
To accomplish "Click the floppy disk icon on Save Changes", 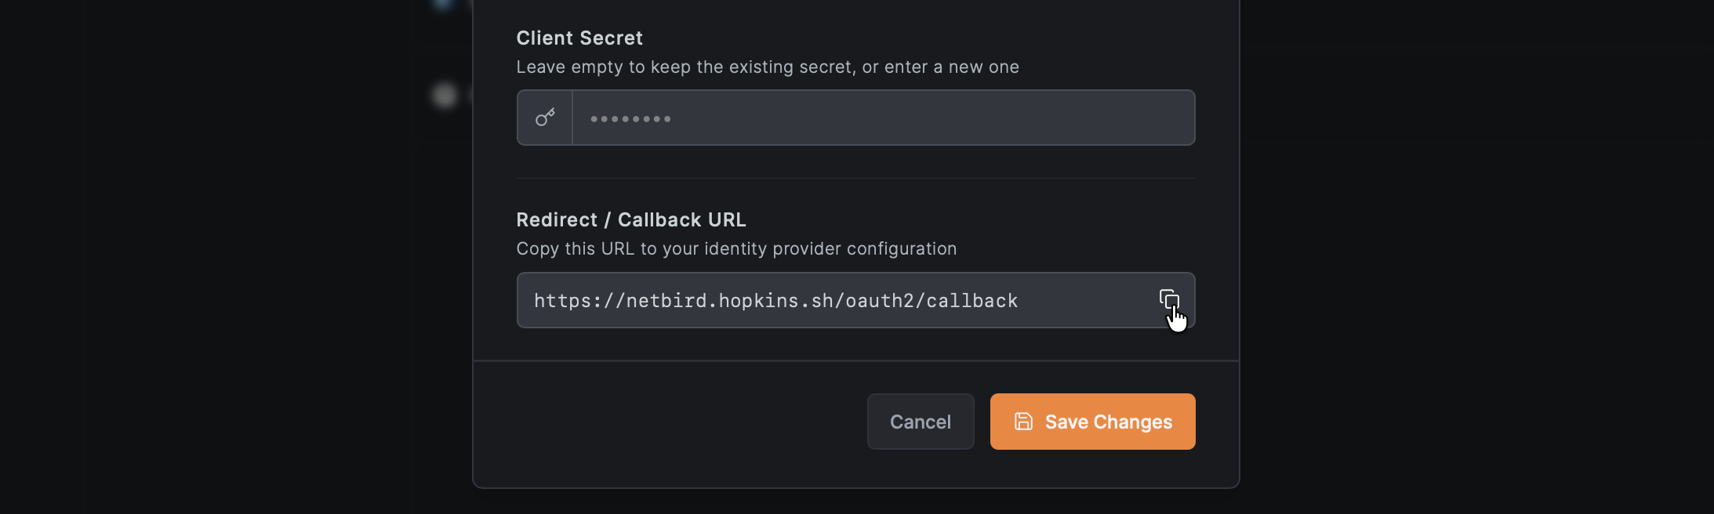I will 1024,422.
